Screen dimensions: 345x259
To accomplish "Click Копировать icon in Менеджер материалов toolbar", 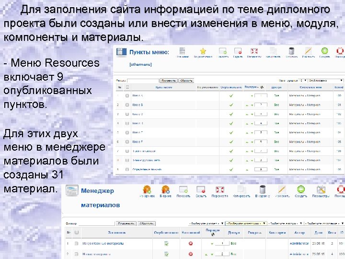I will 241,189.
